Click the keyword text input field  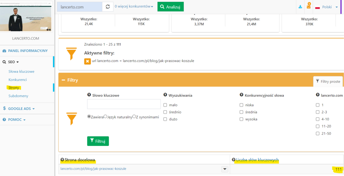coord(124,104)
